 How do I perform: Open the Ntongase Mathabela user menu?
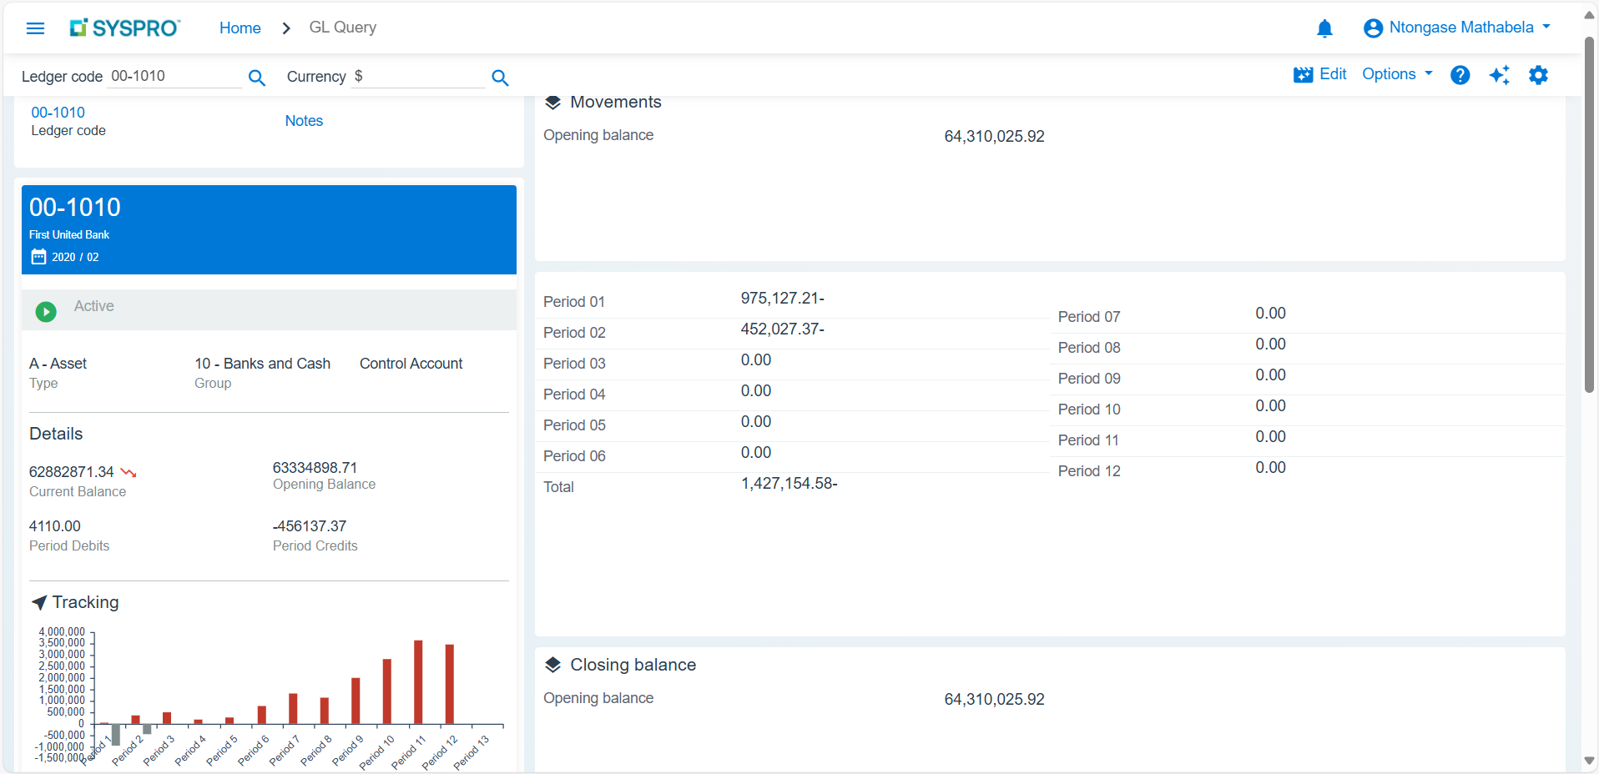pos(1457,28)
